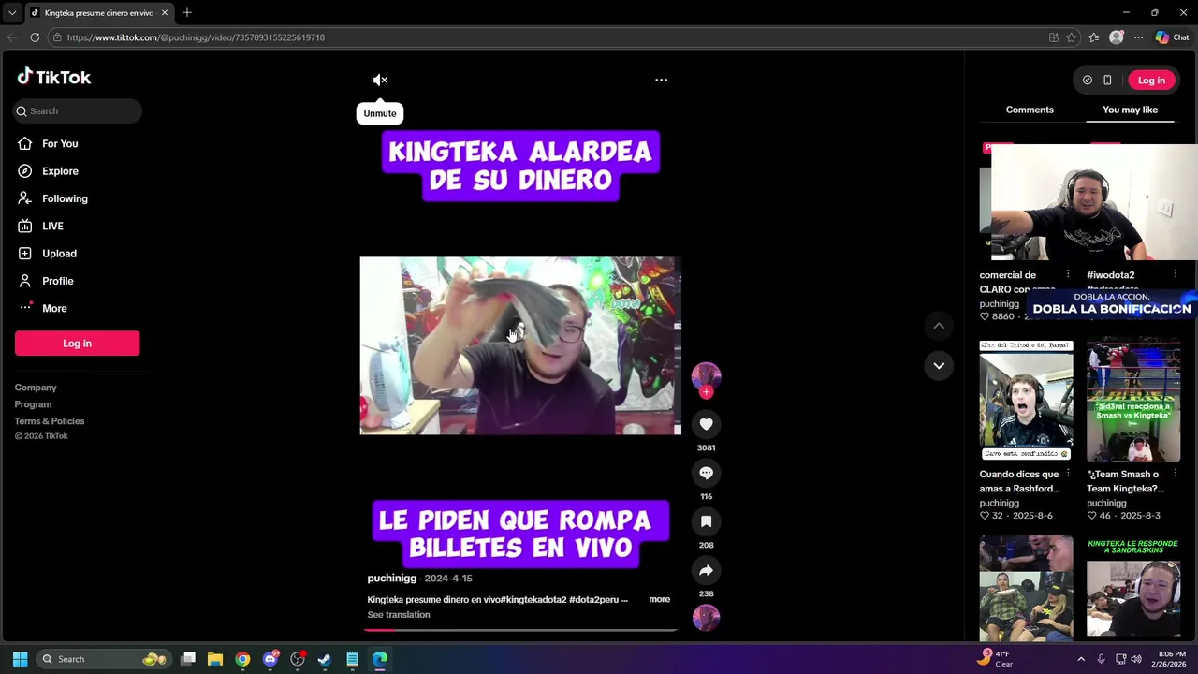Screen dimensions: 1198x674
Task: Expand the More menu in sidebar
Action: coord(54,308)
